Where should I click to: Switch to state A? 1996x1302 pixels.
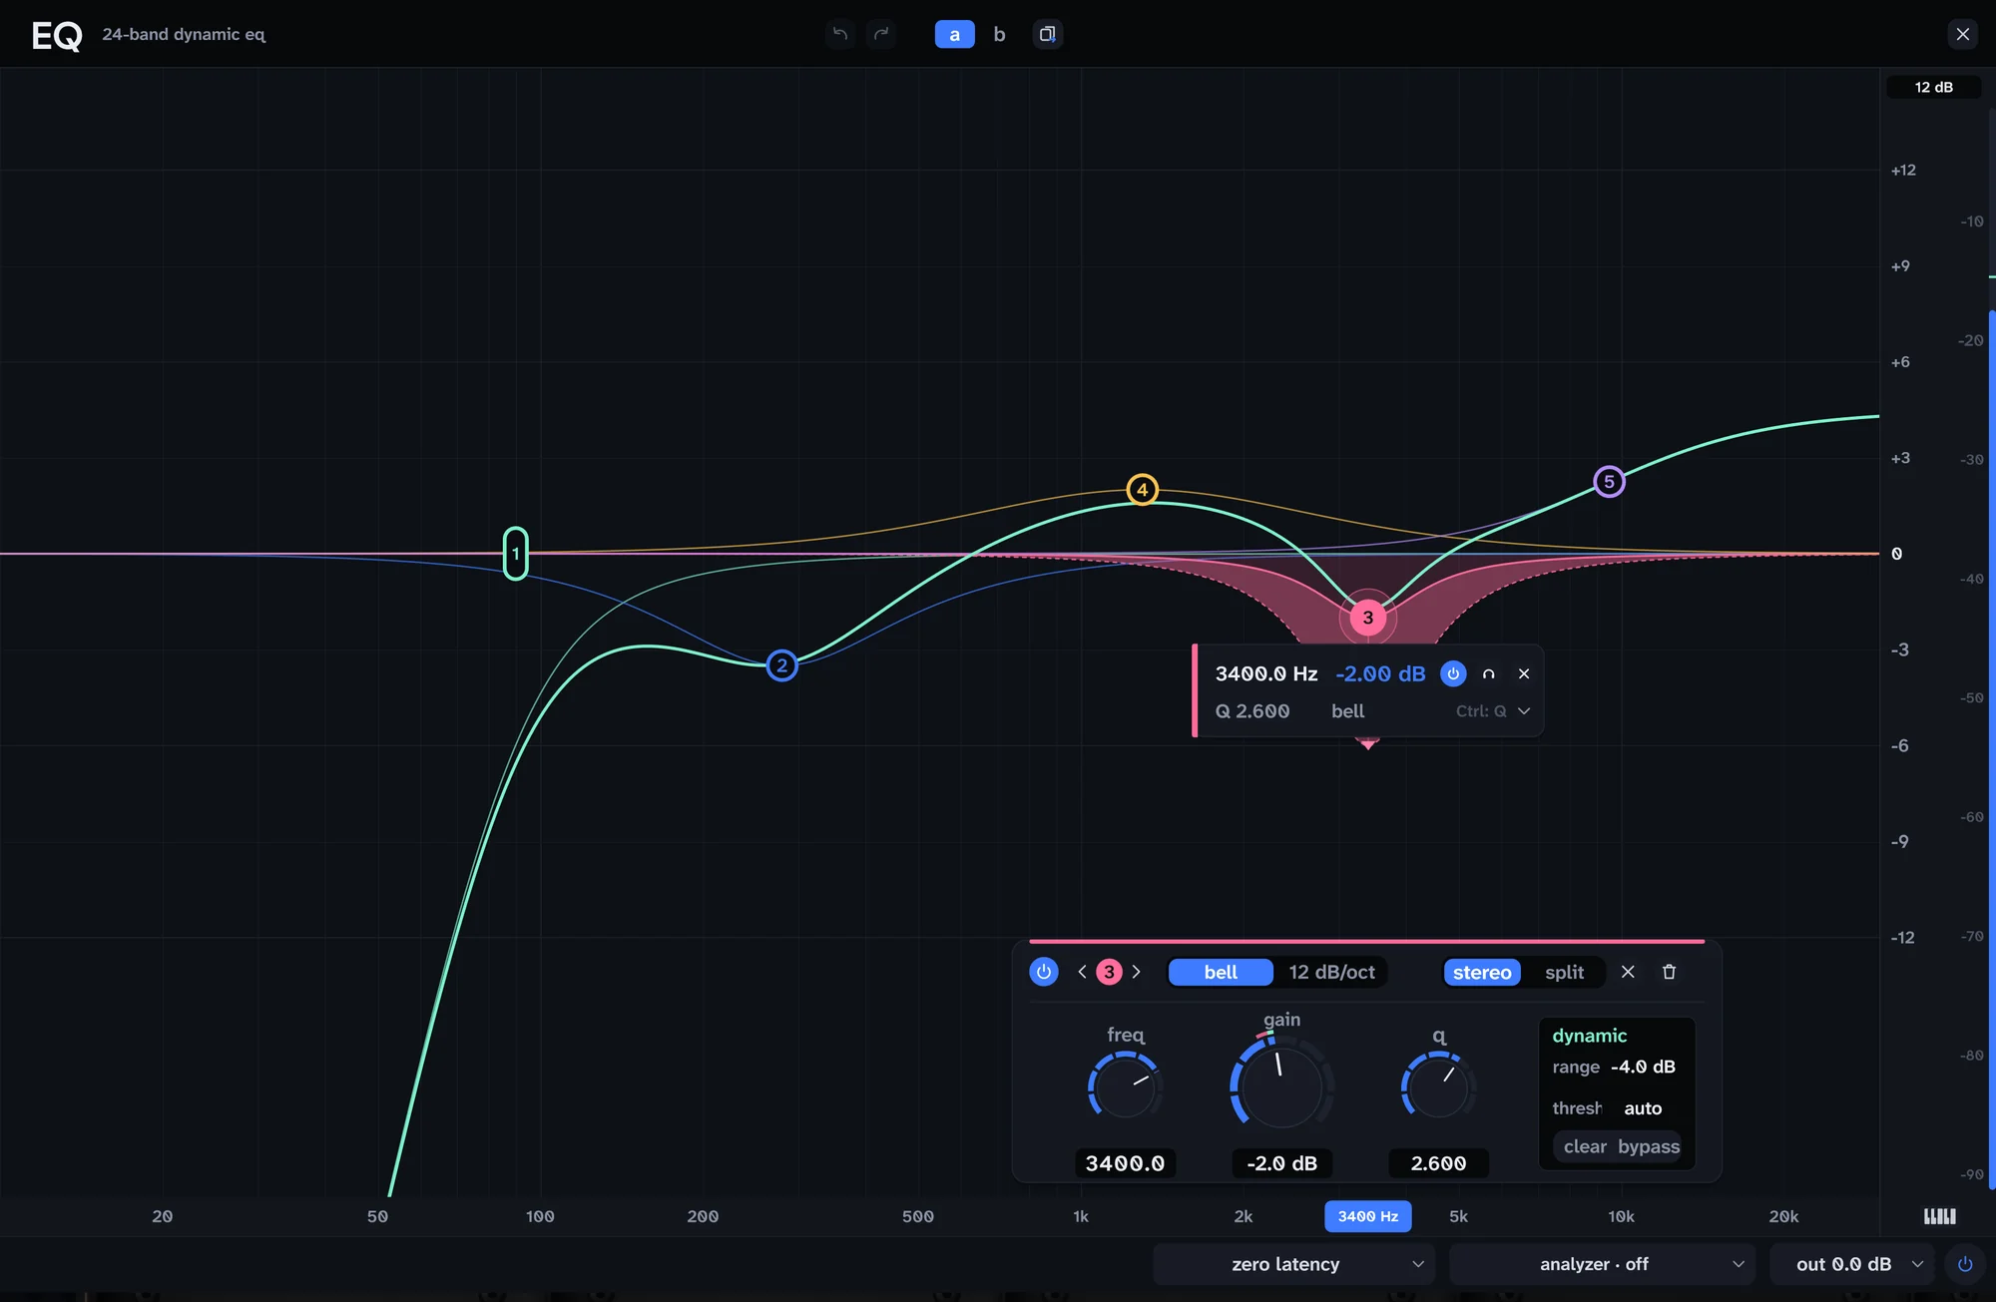click(954, 34)
